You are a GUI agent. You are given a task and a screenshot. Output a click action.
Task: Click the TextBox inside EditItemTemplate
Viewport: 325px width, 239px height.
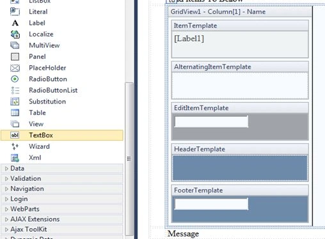click(211, 121)
